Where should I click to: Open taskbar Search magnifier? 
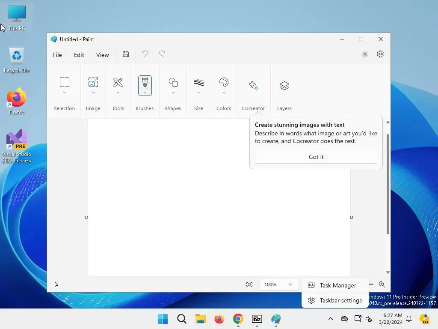[181, 319]
